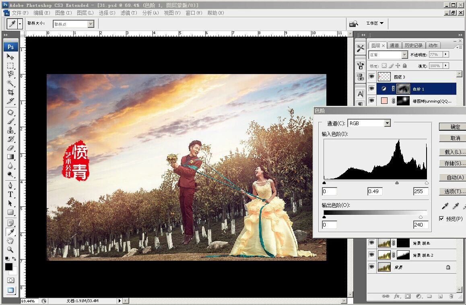Toggle the 预览 checkbox in Levels dialog
Screen dimensions: 466x305
coord(441,219)
